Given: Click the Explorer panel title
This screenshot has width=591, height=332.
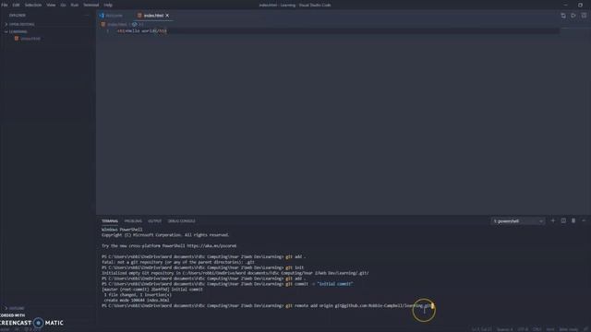Looking at the screenshot, I should (x=17, y=16).
